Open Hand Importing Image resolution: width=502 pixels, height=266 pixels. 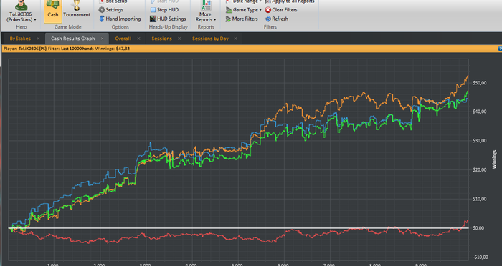tap(120, 19)
